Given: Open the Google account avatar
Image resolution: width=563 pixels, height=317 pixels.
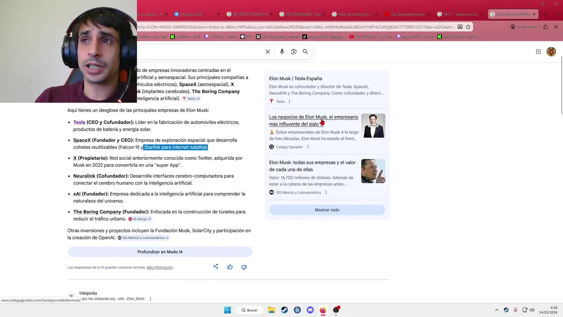Looking at the screenshot, I should pos(551,52).
